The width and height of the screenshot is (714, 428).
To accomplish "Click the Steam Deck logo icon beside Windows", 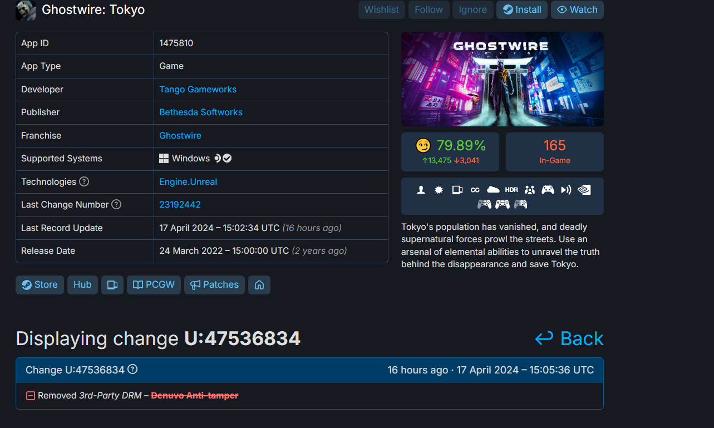I will 218,158.
